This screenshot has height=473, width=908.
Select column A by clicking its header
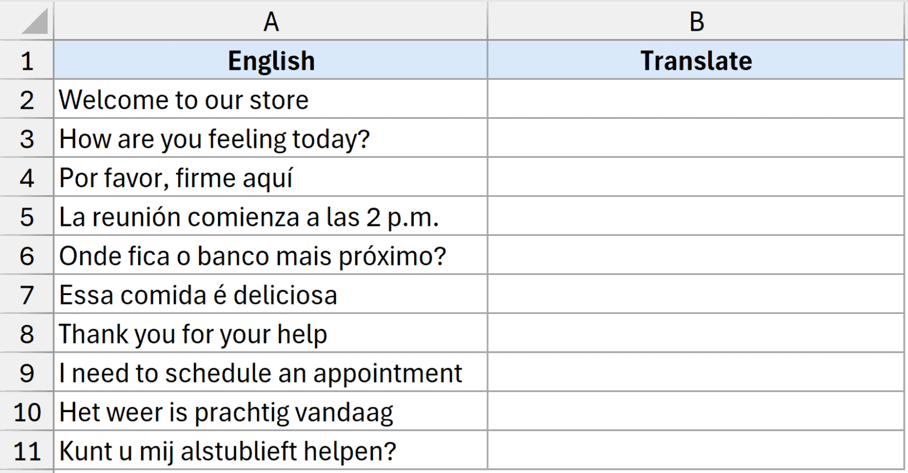[271, 21]
